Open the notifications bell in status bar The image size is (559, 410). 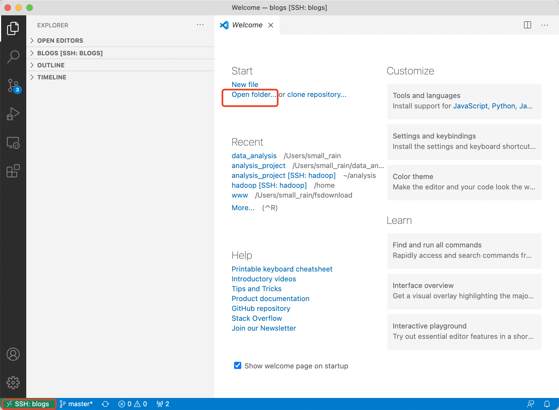pyautogui.click(x=547, y=404)
